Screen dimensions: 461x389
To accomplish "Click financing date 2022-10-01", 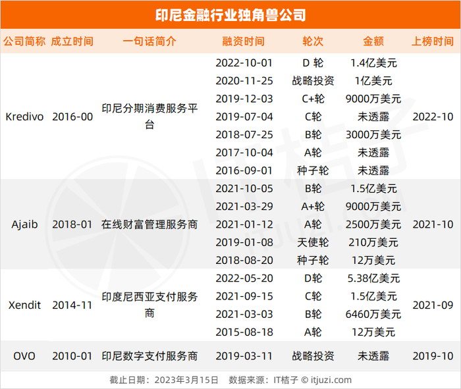I will (x=244, y=63).
